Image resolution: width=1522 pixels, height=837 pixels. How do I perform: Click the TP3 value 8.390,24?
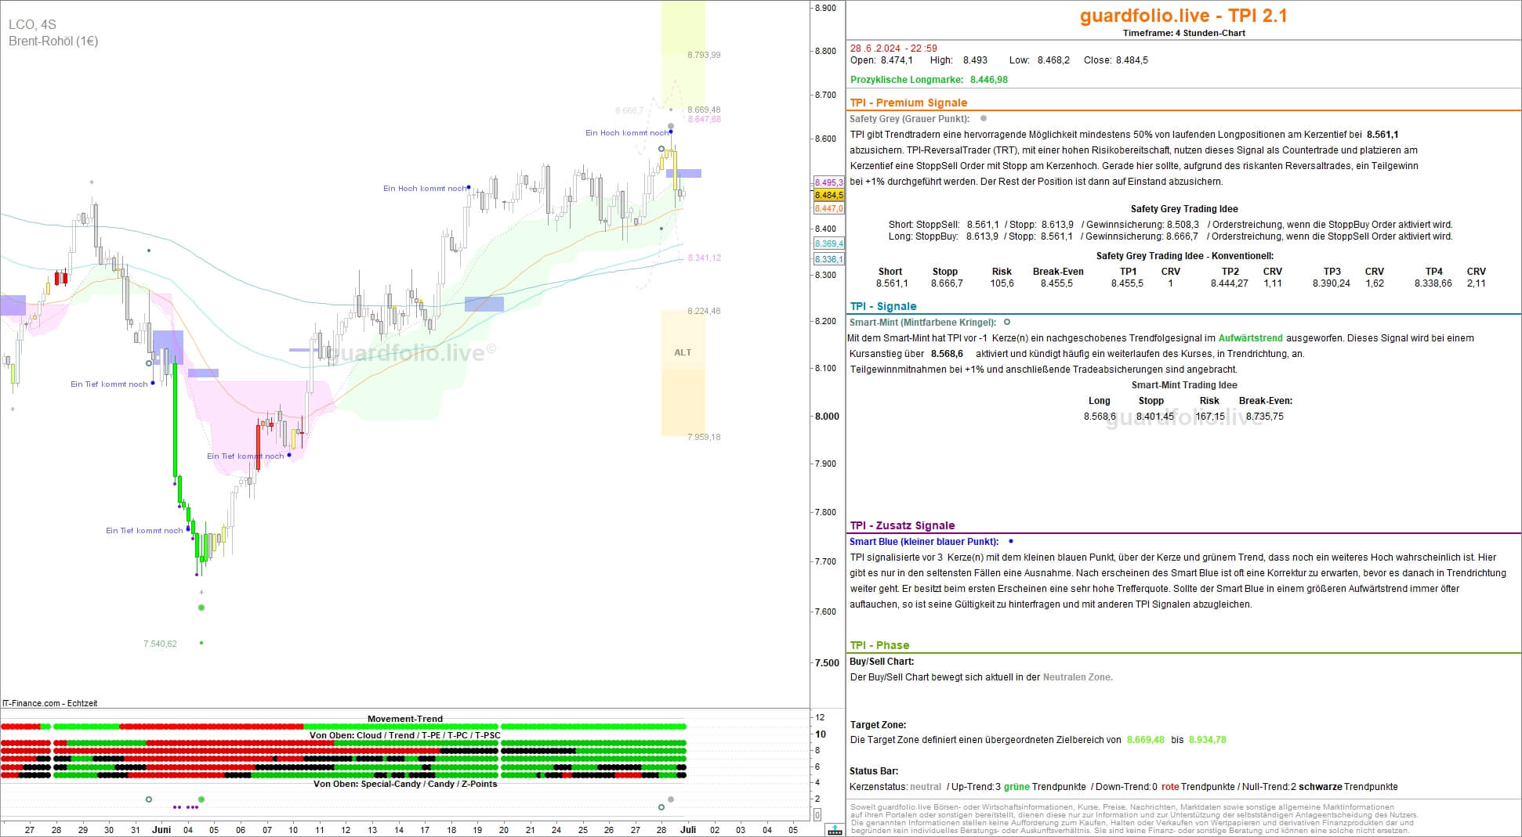click(1331, 283)
